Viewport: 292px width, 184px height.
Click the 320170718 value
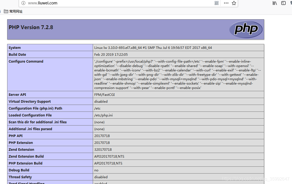[103, 150]
